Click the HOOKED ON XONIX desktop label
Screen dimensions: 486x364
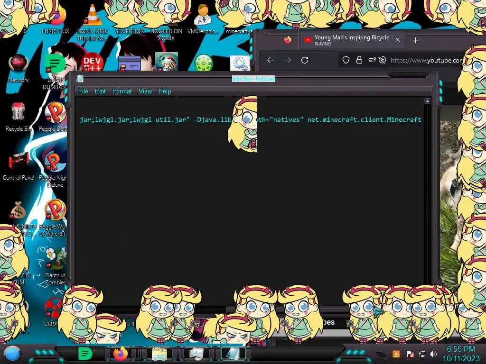coord(166,35)
